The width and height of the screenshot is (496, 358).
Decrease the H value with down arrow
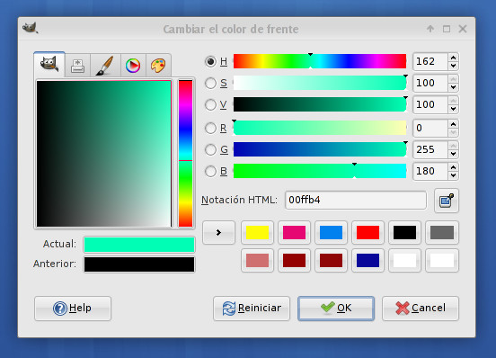[x=453, y=66]
